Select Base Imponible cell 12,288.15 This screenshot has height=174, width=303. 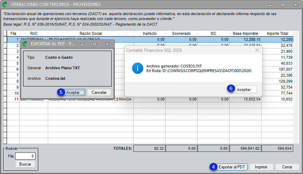tap(245, 39)
